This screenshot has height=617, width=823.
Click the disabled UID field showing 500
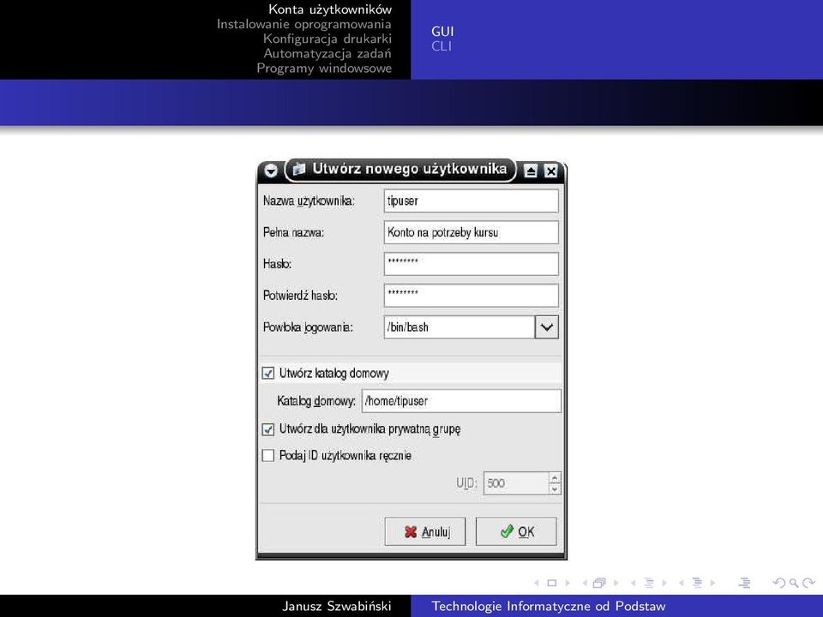coord(516,483)
